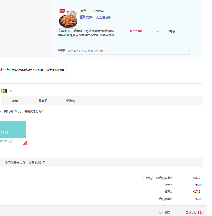The height and width of the screenshot is (216, 212).
Task: Click the 有货 stock status label
Action: [x=172, y=31]
